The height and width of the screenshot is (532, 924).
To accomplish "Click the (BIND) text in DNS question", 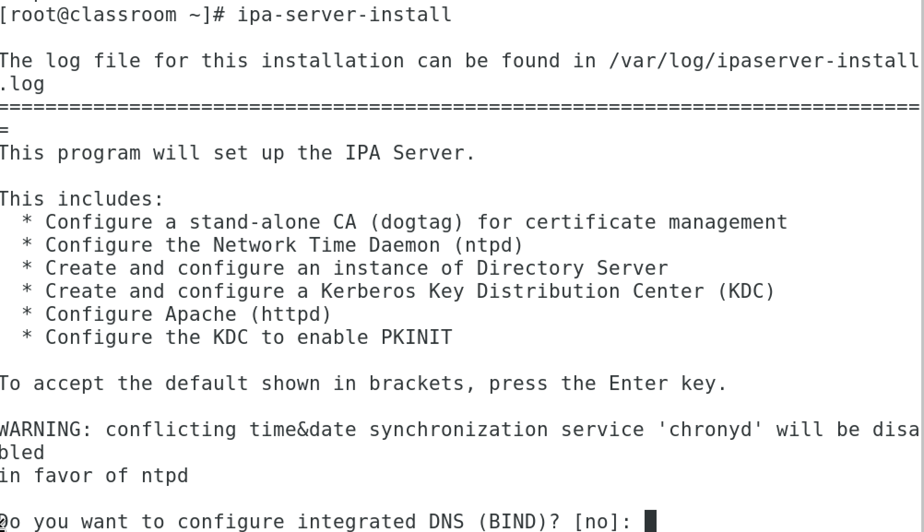I will click(513, 522).
